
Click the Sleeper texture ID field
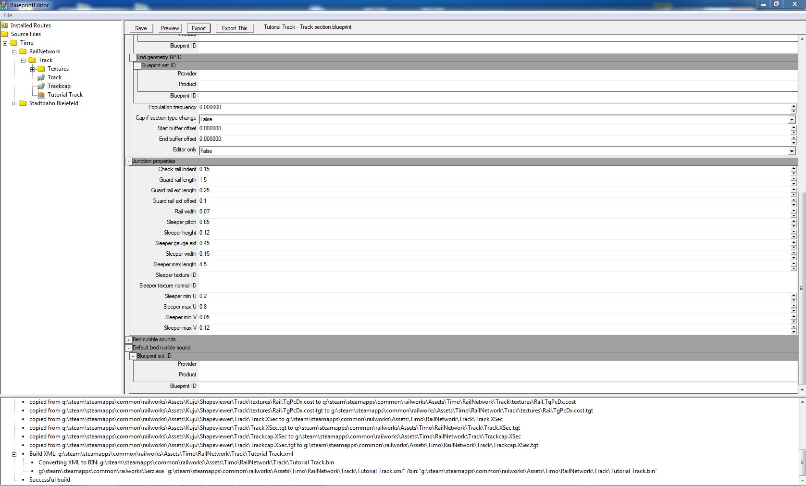point(498,275)
